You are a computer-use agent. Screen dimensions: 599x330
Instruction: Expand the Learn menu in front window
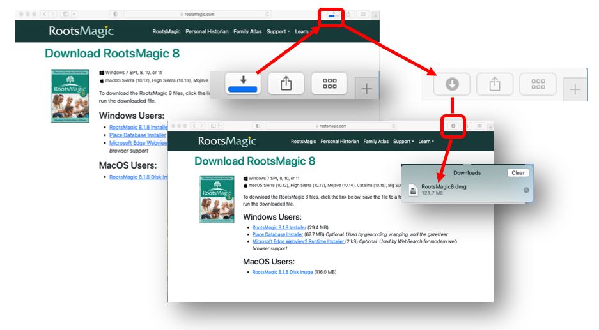click(426, 142)
